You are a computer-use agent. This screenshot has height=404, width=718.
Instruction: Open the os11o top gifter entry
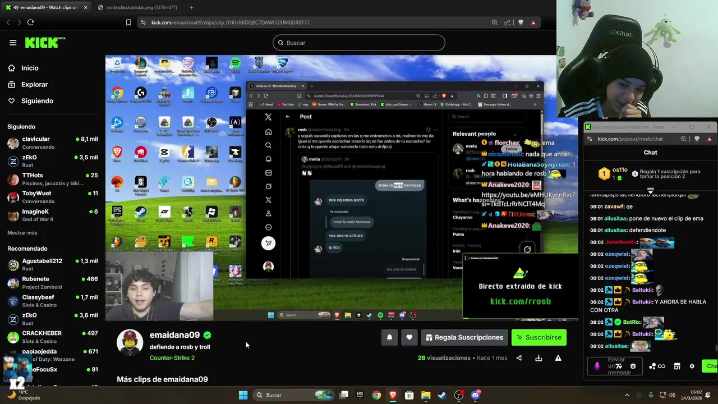coord(613,174)
